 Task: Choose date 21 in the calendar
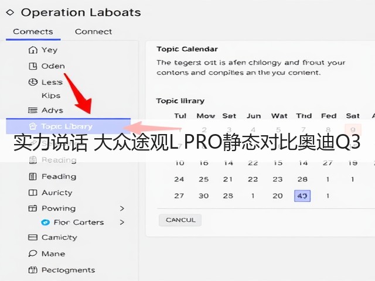(x=228, y=180)
